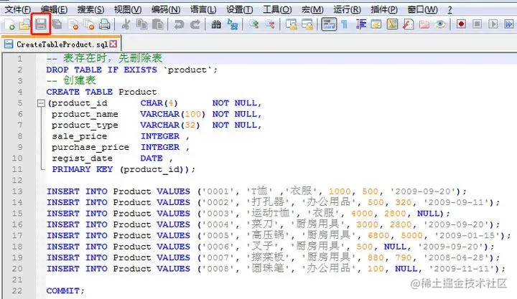Stop macro recording square icon

click(x=477, y=24)
